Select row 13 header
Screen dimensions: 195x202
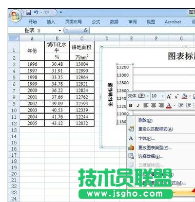[x=14, y=130]
